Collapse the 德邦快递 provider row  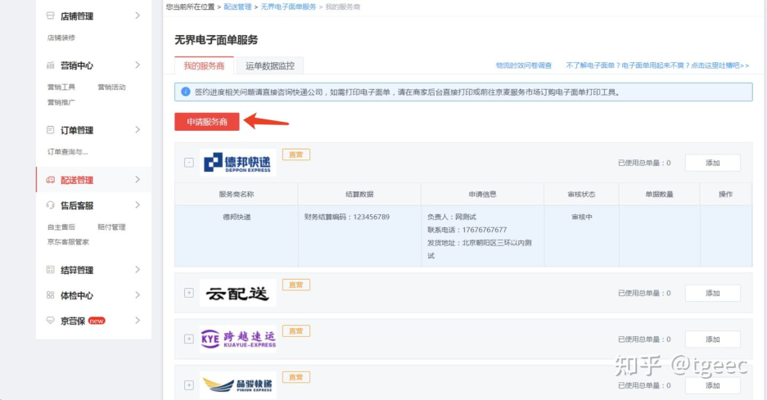189,163
